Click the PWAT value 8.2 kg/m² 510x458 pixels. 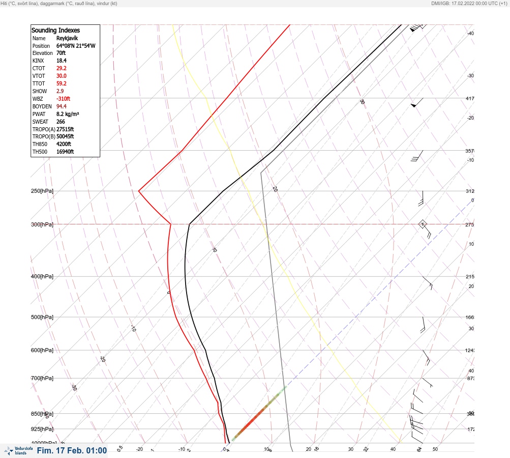(x=68, y=114)
